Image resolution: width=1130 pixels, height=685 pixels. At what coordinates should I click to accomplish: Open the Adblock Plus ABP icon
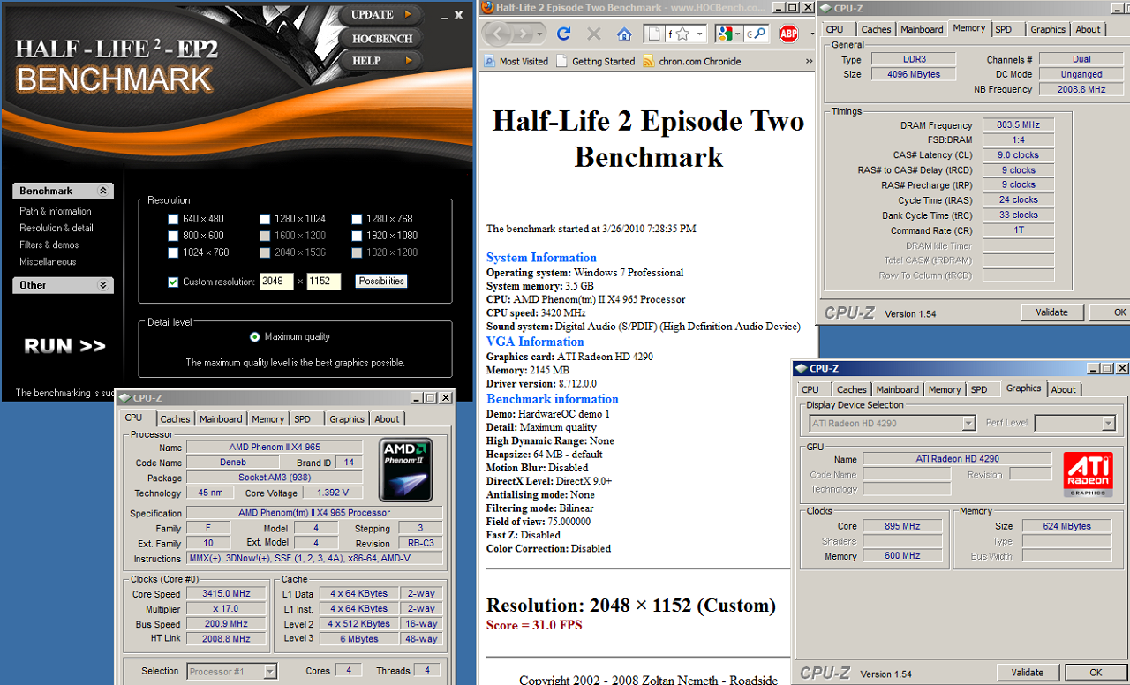[787, 34]
